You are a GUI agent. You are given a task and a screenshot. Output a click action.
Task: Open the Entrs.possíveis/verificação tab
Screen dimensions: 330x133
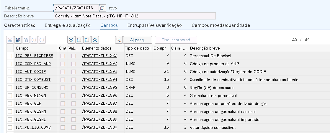[x=154, y=25]
